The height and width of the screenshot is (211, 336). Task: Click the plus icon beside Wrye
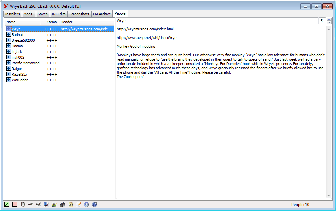pyautogui.click(x=9, y=29)
